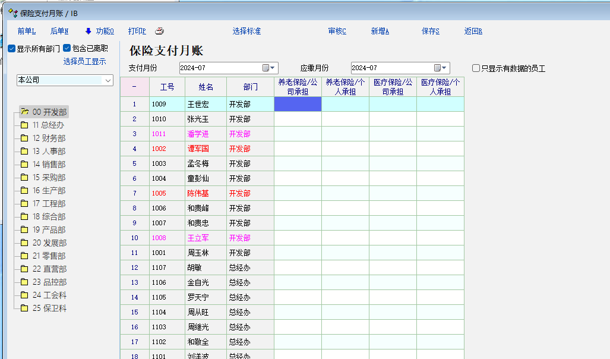This screenshot has width=610, height=359.
Task: Select 14 销售部 in the department tree
Action: point(49,164)
